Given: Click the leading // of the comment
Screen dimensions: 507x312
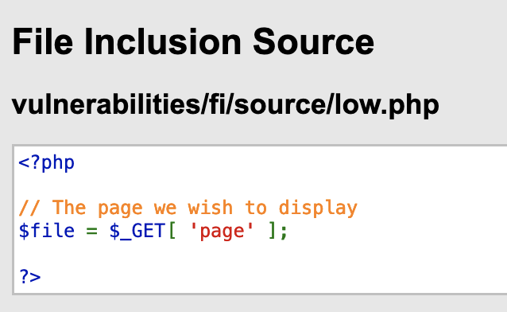Looking at the screenshot, I should [29, 208].
